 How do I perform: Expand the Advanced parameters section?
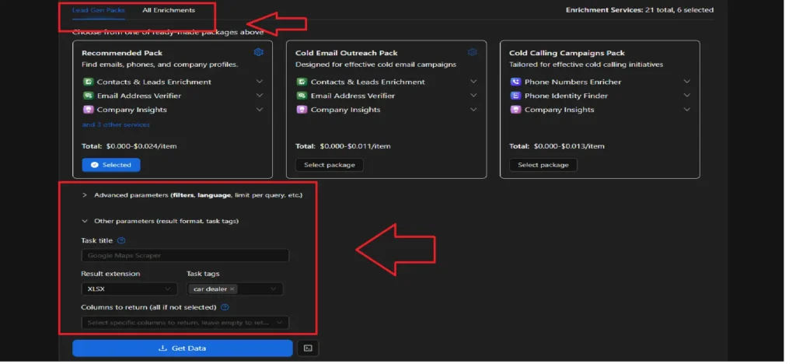coord(193,195)
